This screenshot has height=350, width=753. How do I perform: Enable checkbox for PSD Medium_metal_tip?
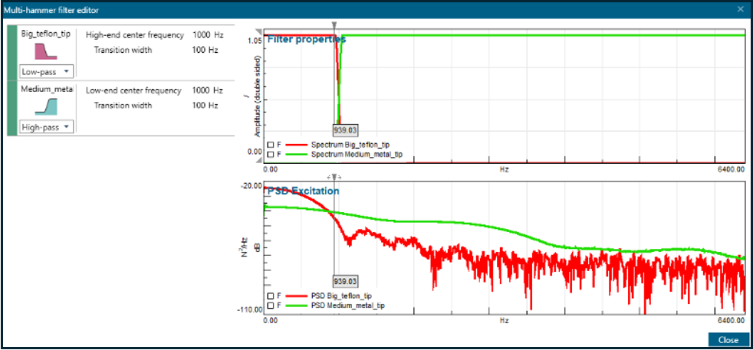pos(270,305)
